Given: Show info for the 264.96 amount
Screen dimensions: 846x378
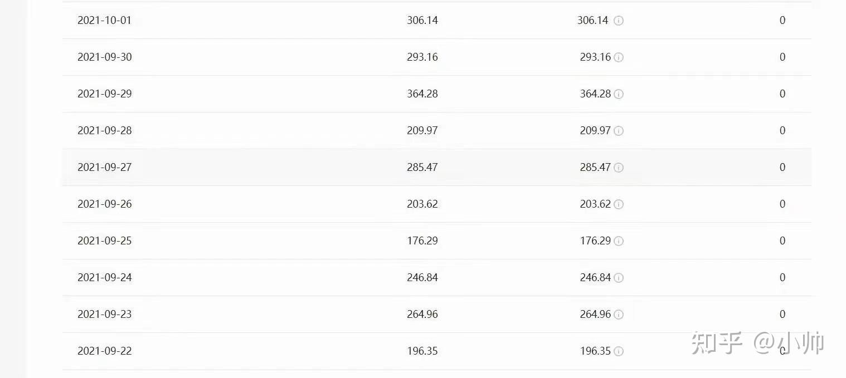Looking at the screenshot, I should pyautogui.click(x=619, y=315).
